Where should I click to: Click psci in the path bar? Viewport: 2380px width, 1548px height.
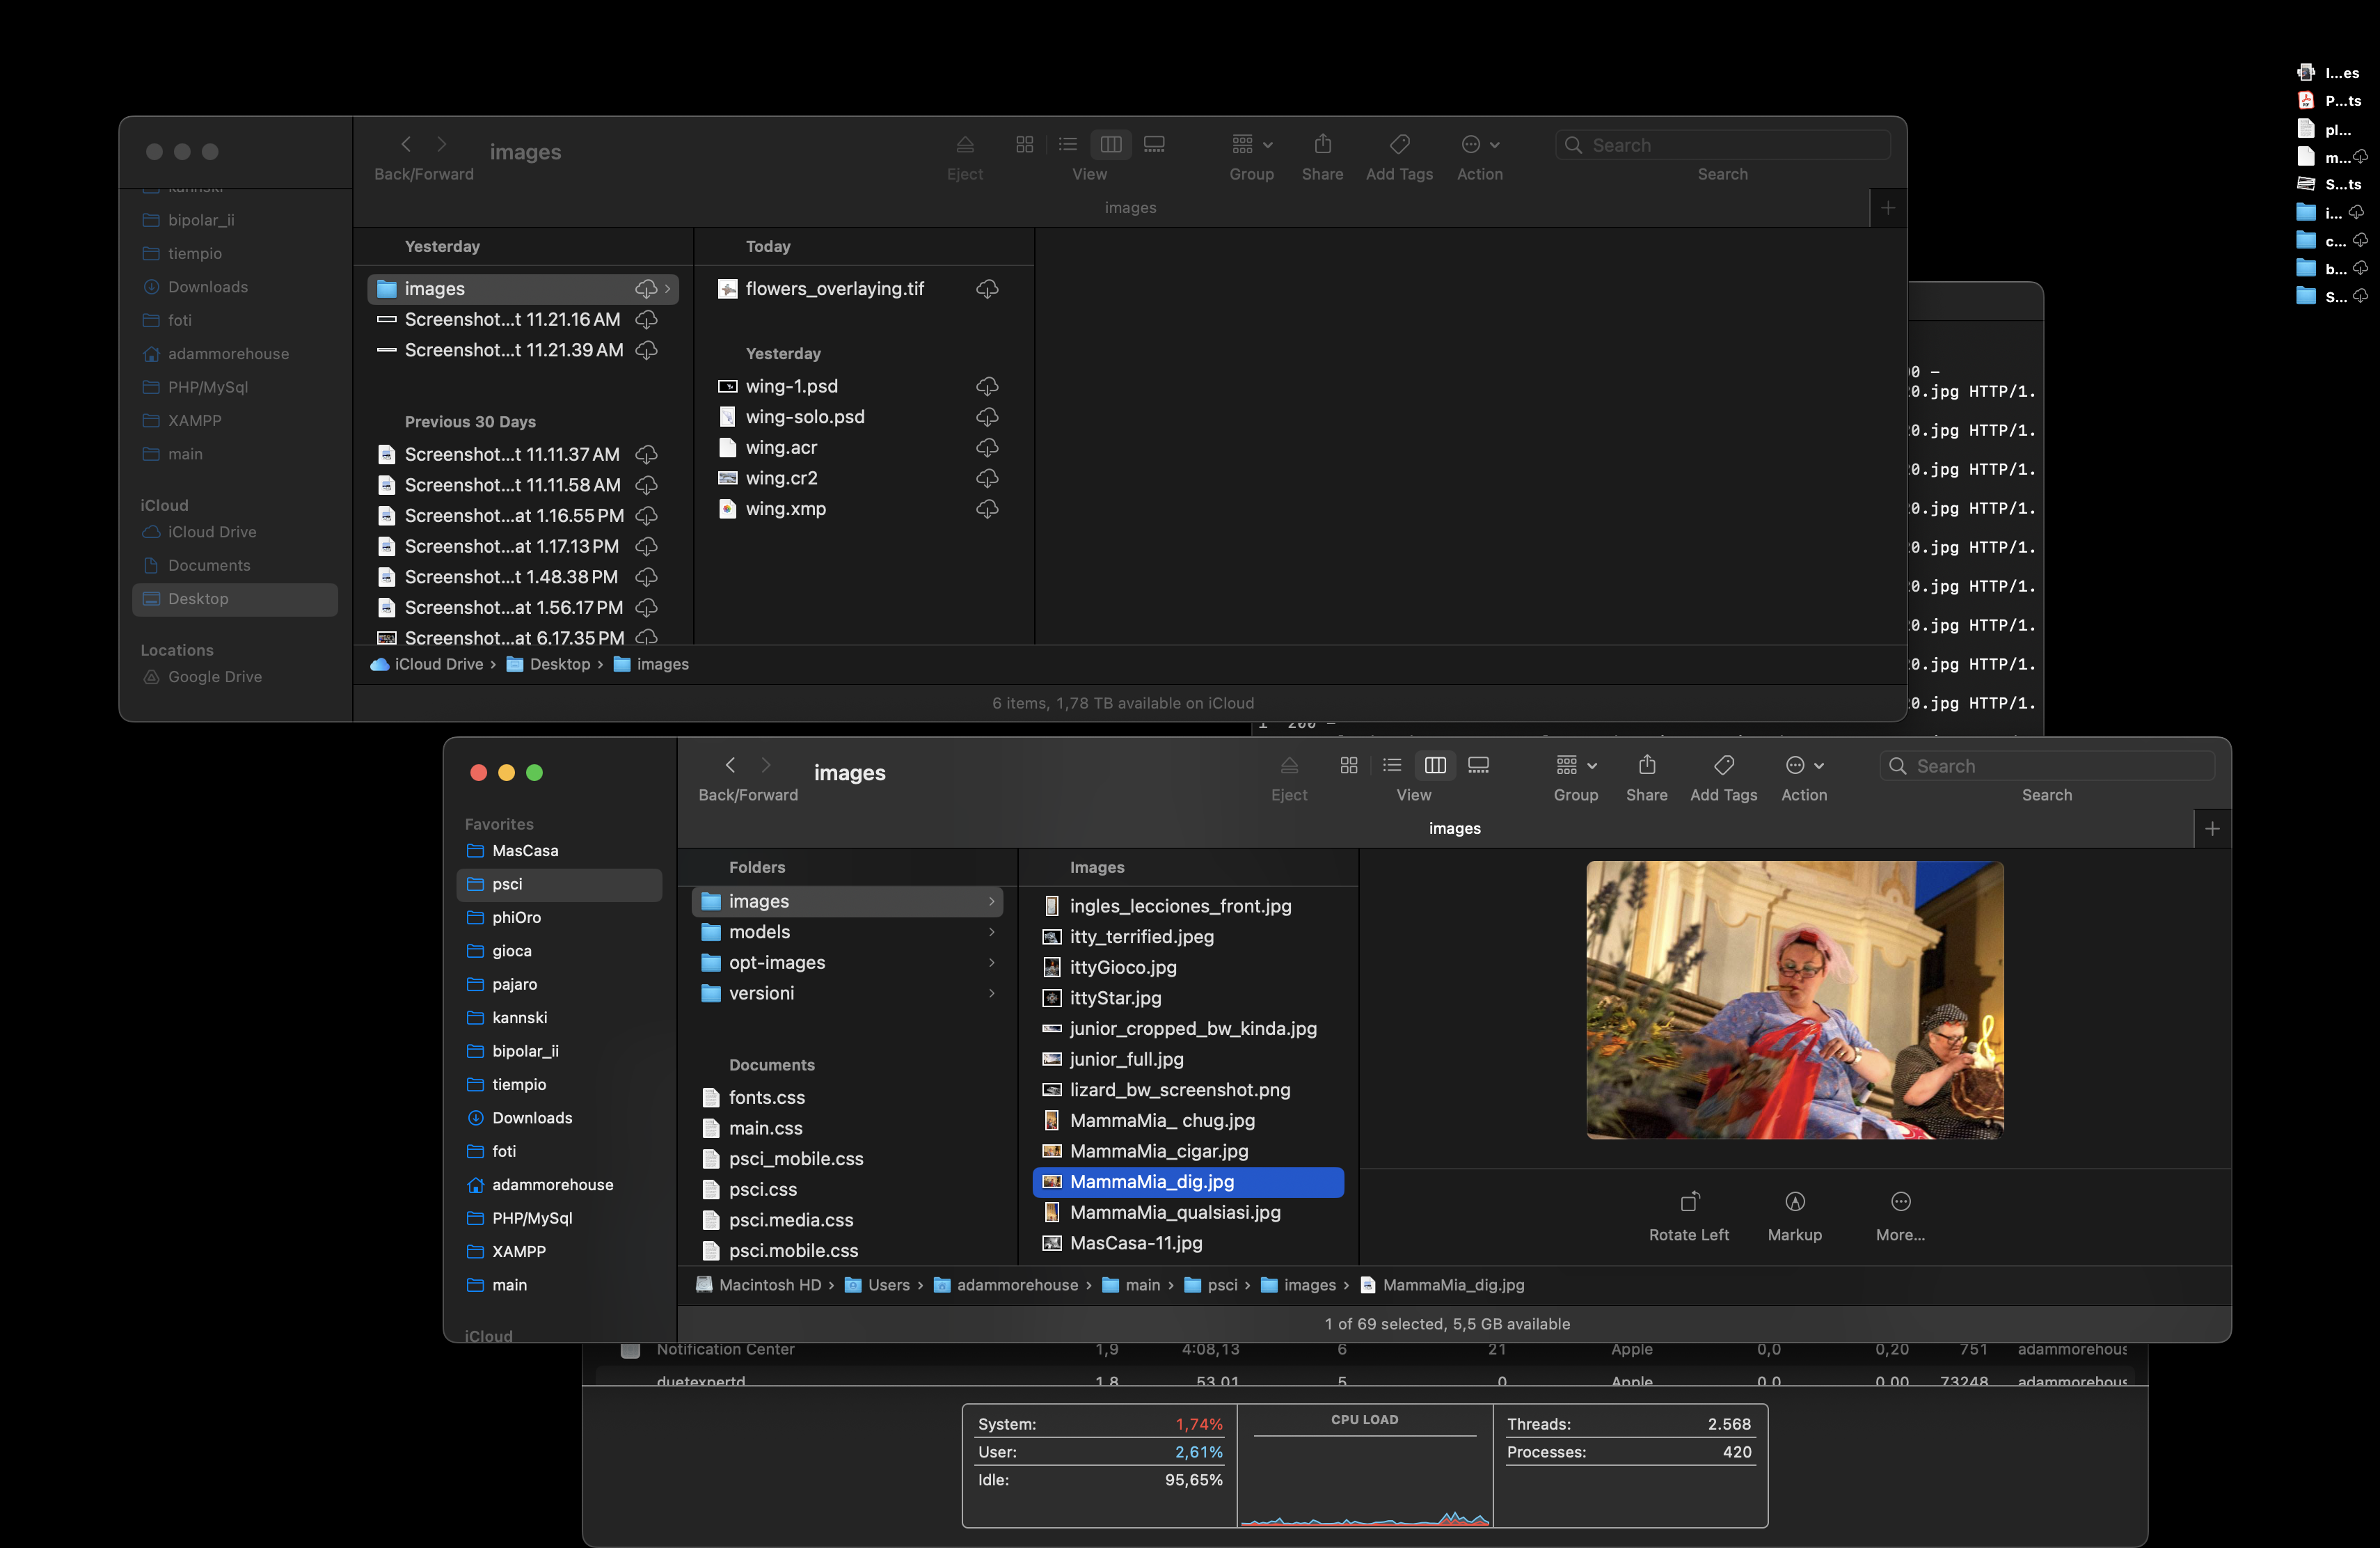1221,1285
